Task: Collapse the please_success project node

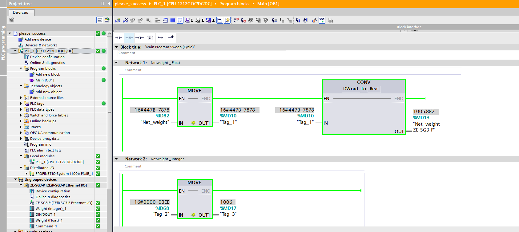Action: [x=10, y=33]
